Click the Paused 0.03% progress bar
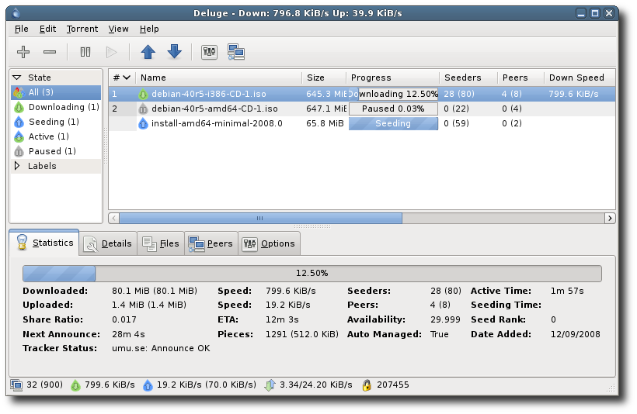 (393, 109)
